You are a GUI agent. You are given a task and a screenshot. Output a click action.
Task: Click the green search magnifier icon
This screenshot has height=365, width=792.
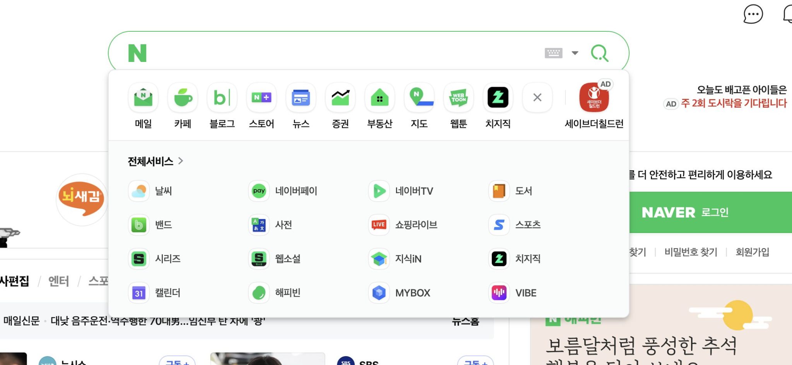[600, 53]
